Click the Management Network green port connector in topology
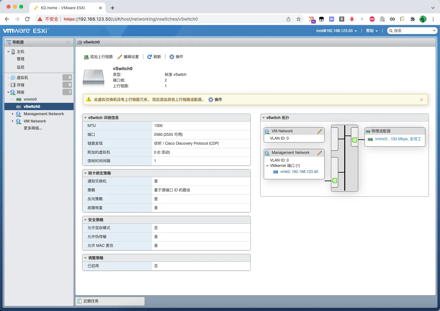Image resolution: width=440 pixels, height=311 pixels. 334,181
